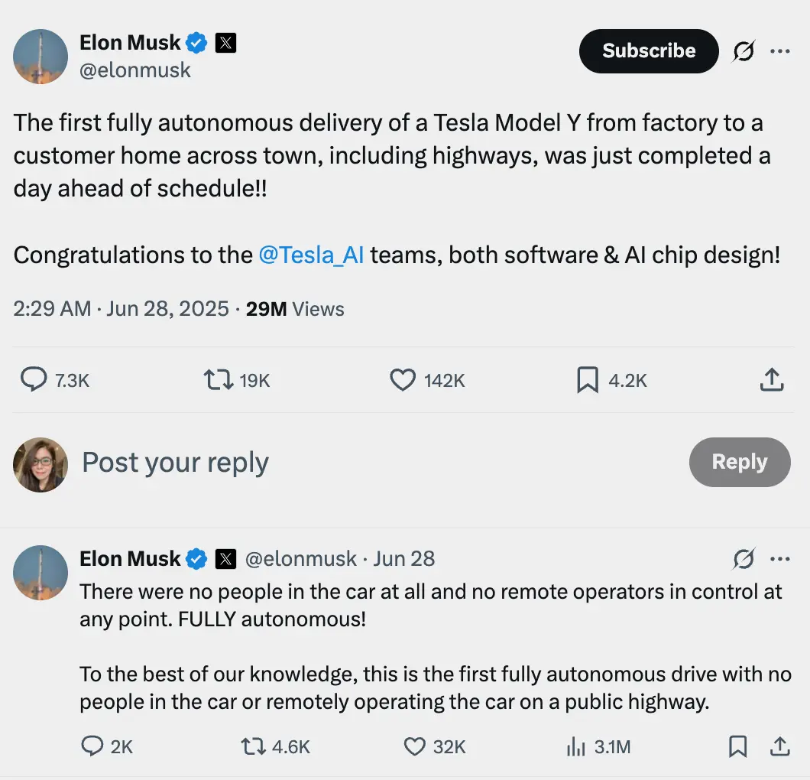Repost the main post with 19K reposts
Image resolution: width=810 pixels, height=780 pixels.
218,380
